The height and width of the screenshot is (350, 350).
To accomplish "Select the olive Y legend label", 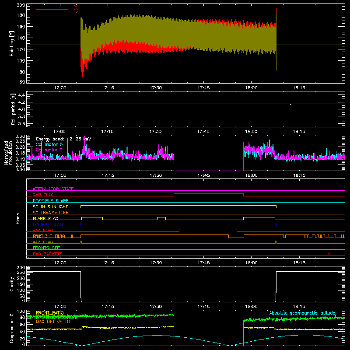I will pyautogui.click(x=76, y=14).
